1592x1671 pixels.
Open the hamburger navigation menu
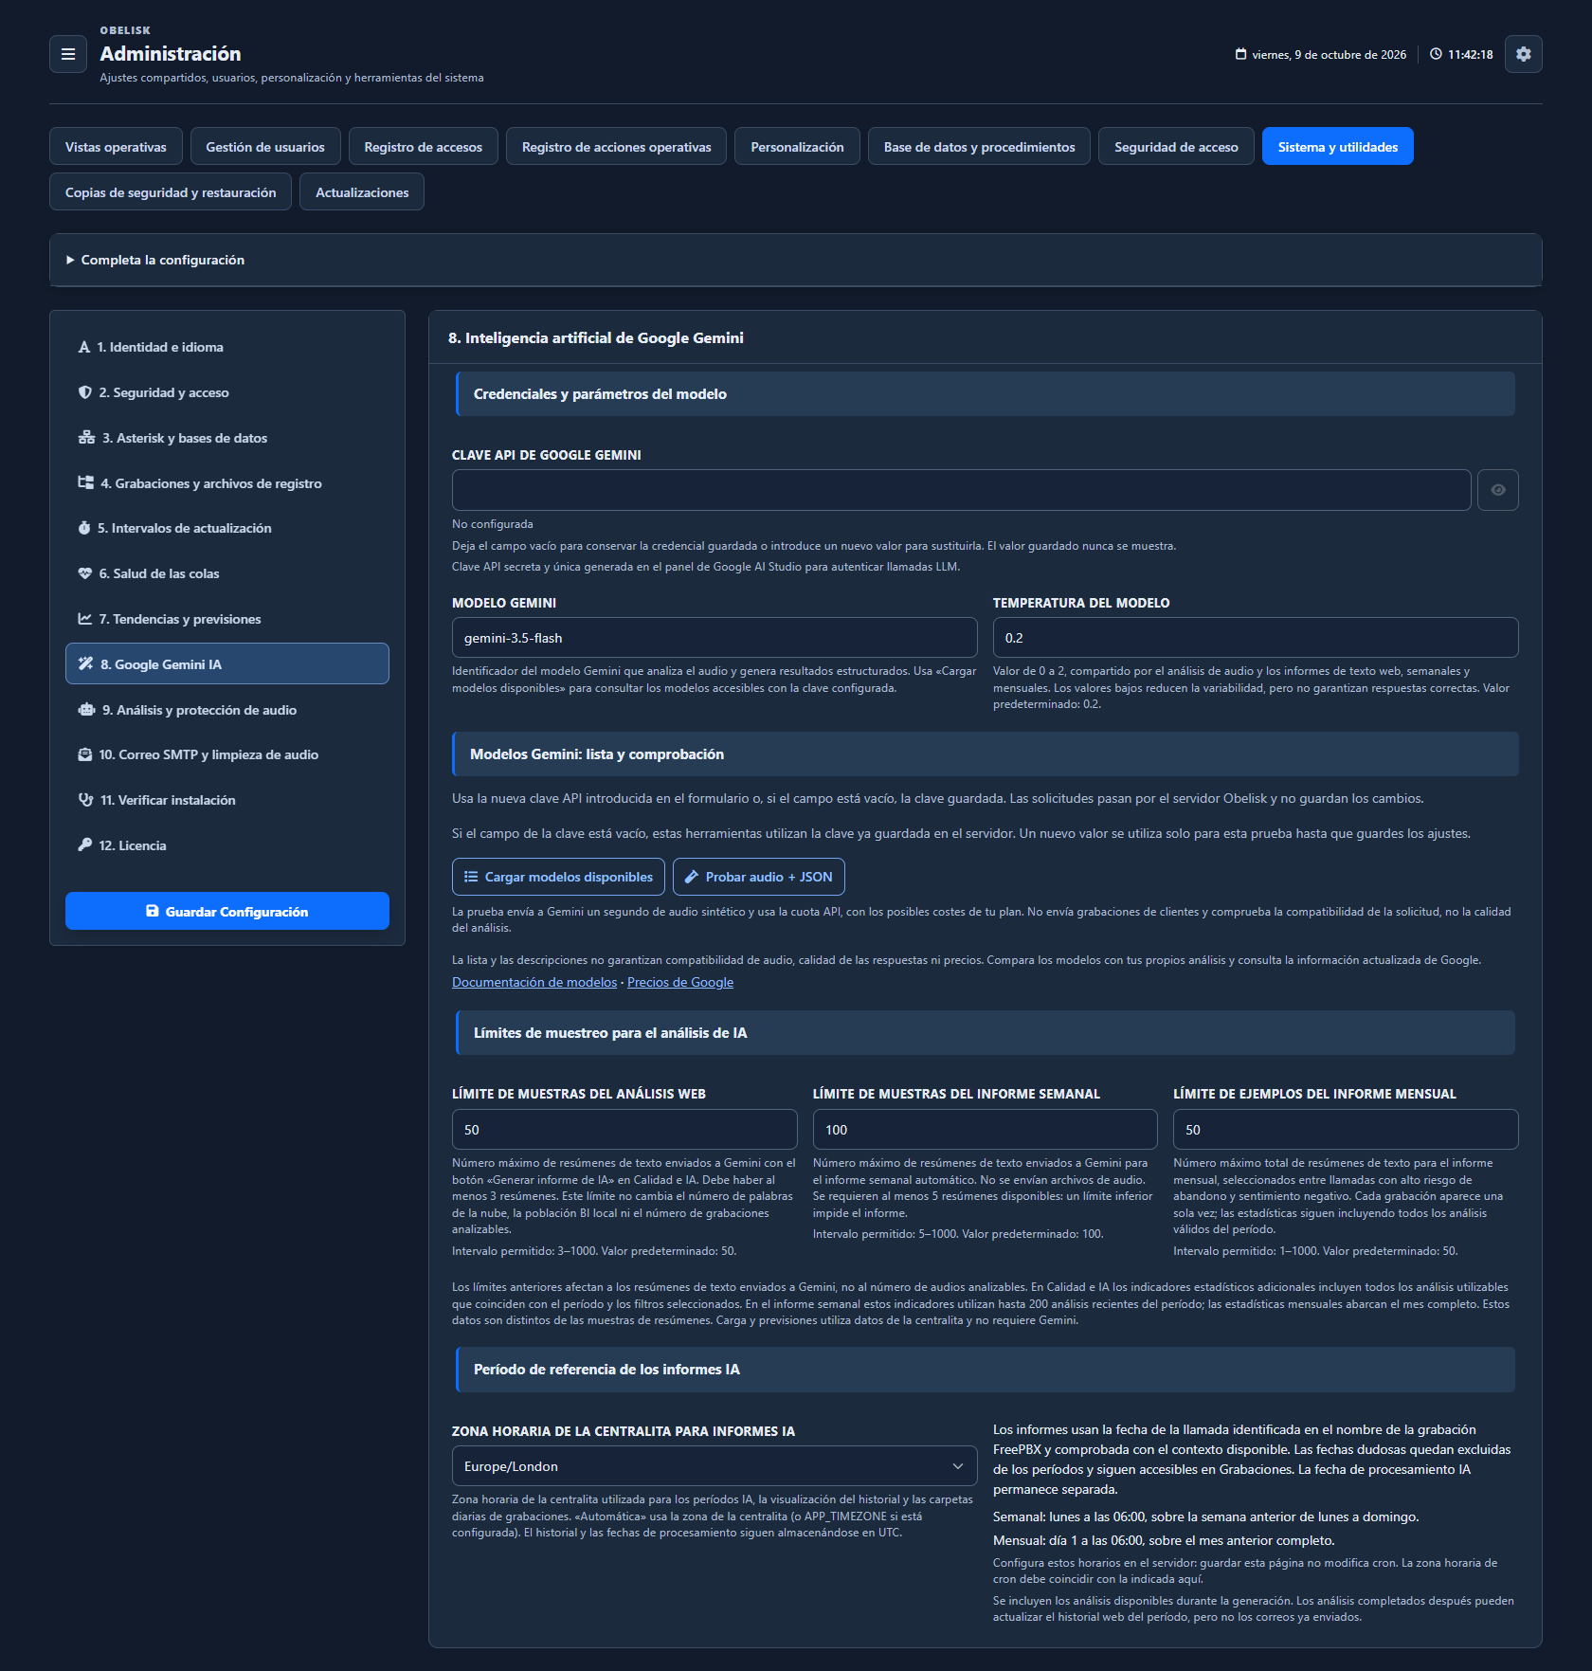pyautogui.click(x=68, y=54)
